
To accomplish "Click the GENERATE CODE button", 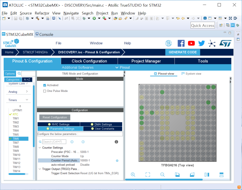I will 183,52.
